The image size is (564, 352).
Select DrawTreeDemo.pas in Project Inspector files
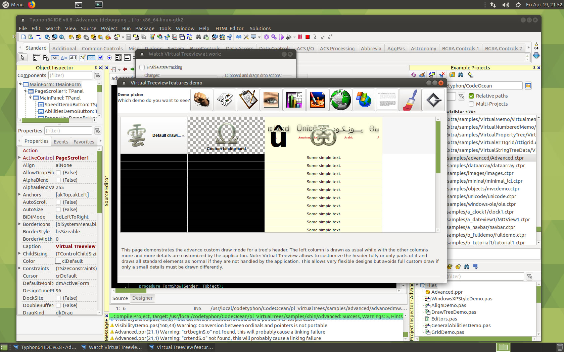tap(454, 312)
